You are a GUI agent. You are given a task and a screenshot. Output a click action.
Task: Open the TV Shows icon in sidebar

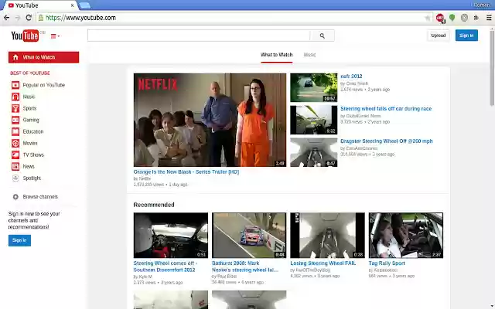[15, 154]
